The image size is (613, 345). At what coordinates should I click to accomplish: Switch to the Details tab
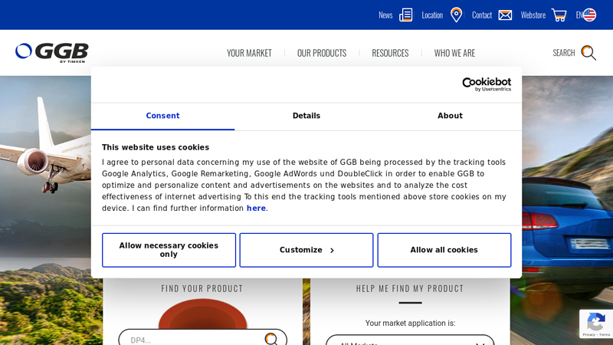(306, 116)
